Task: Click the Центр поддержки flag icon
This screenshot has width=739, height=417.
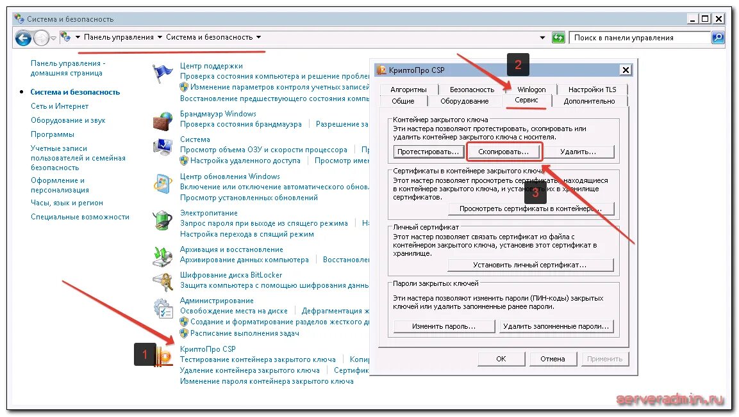Action: (163, 74)
